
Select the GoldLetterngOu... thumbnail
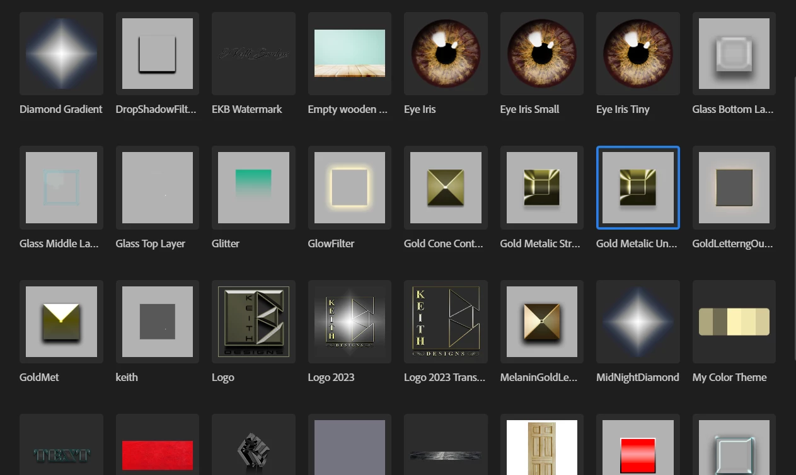[x=734, y=187]
